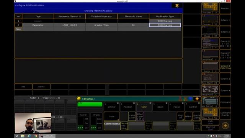Click Normal Fine Ultra beside ColorTemperature

pyautogui.click(x=124, y=126)
